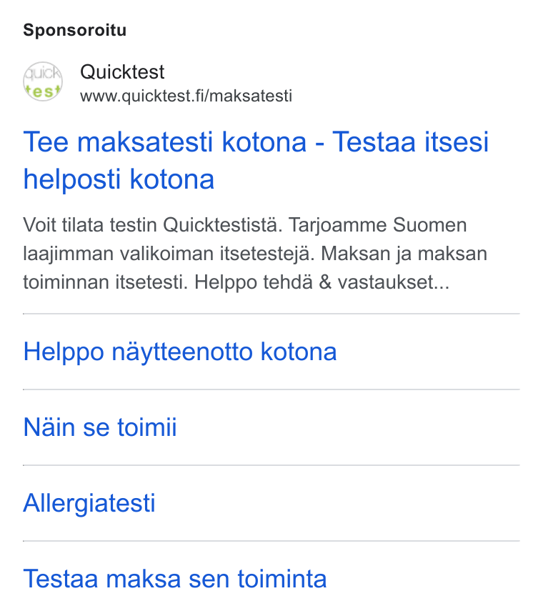Click 'laajimman valikoiman itsetestejä' description line
Screen dimensions: 543x616
tap(169, 254)
